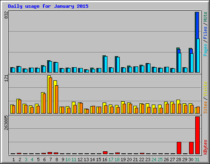Select day 6 on the axis
Screen dimensions: 210x164
click(44, 159)
